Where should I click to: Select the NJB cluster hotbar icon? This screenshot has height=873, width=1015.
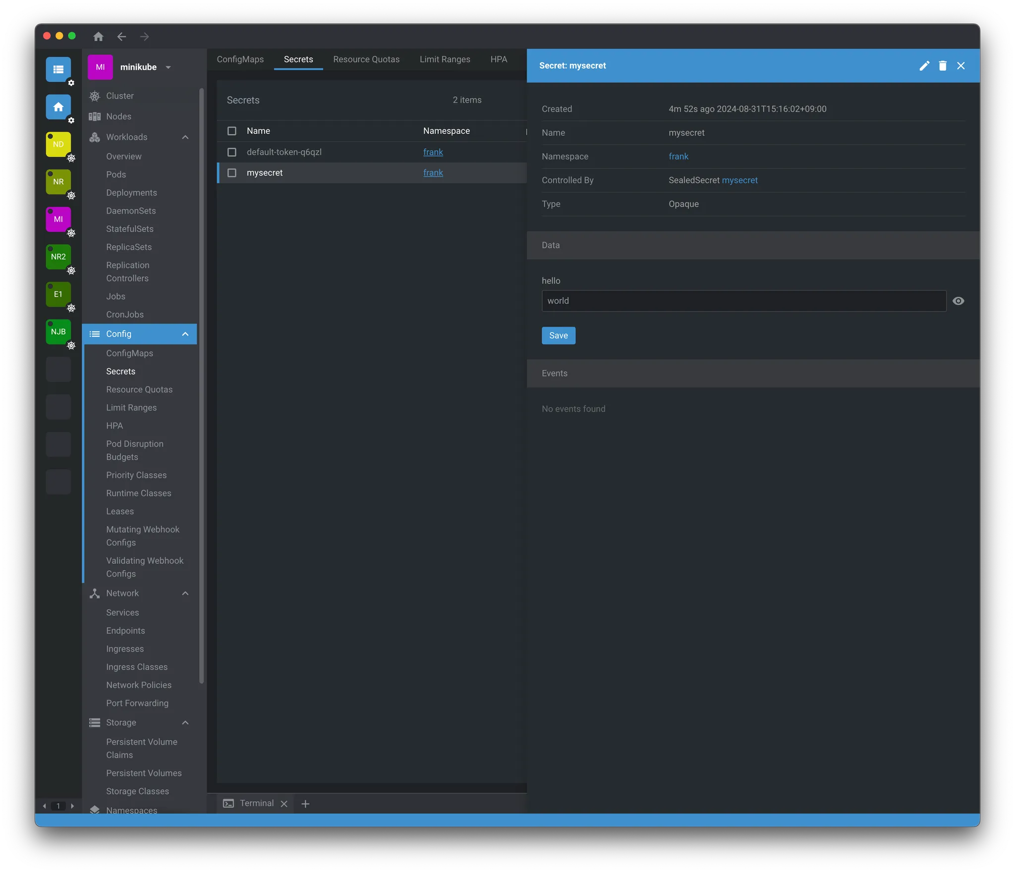58,331
